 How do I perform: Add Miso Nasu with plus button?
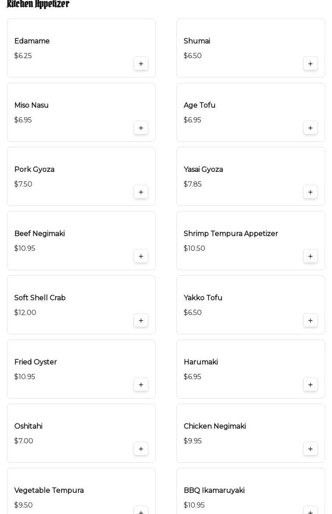(141, 128)
